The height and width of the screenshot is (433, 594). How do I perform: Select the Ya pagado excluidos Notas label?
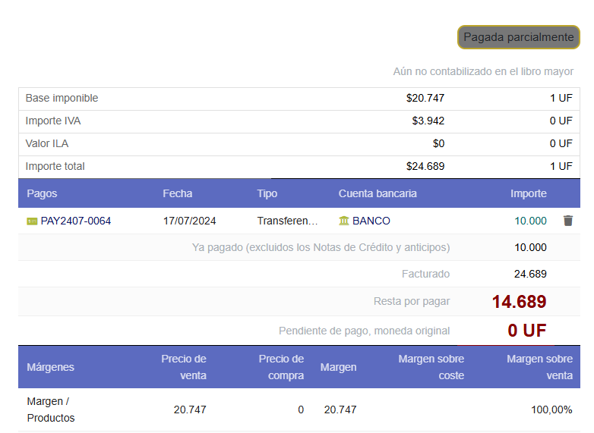click(x=321, y=247)
